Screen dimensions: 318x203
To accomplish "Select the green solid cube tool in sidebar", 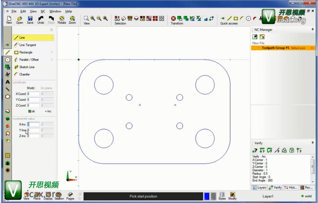I will pos(7,118).
